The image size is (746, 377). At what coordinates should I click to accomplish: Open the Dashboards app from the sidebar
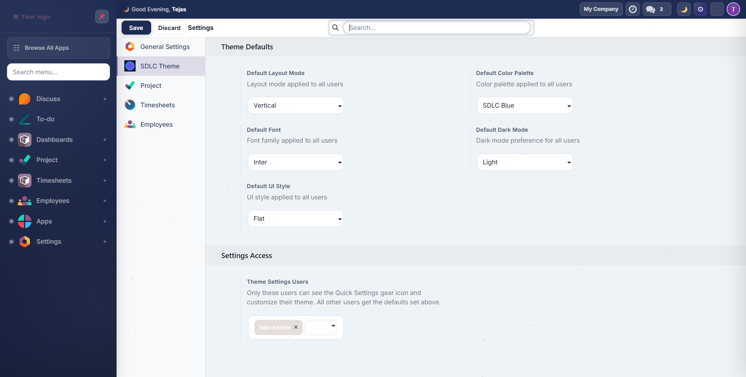54,140
